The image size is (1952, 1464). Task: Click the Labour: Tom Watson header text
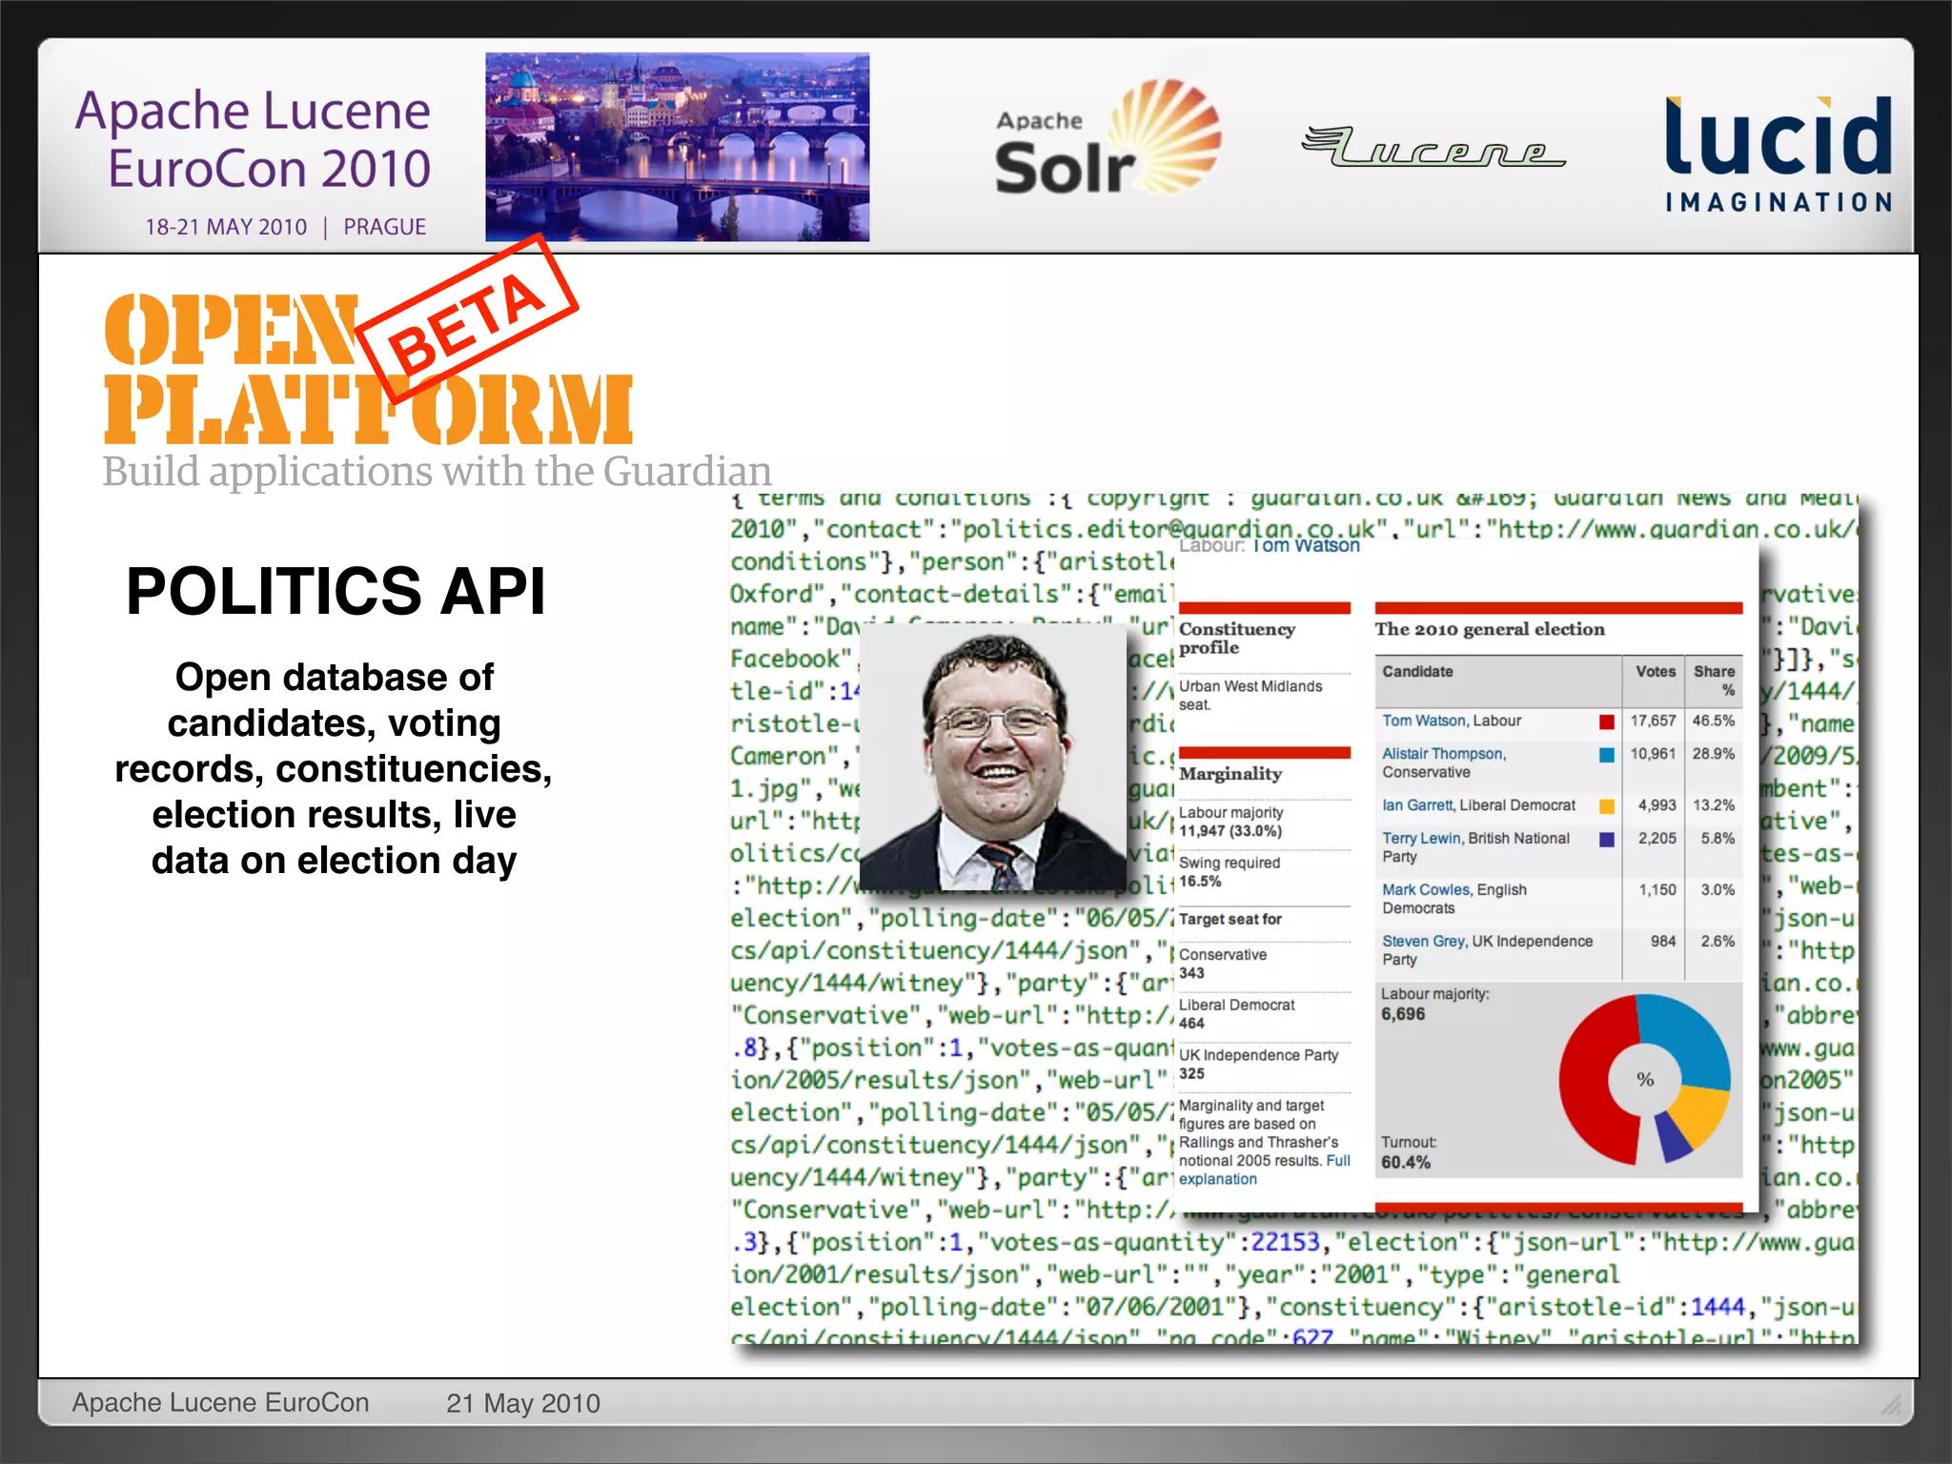1270,546
